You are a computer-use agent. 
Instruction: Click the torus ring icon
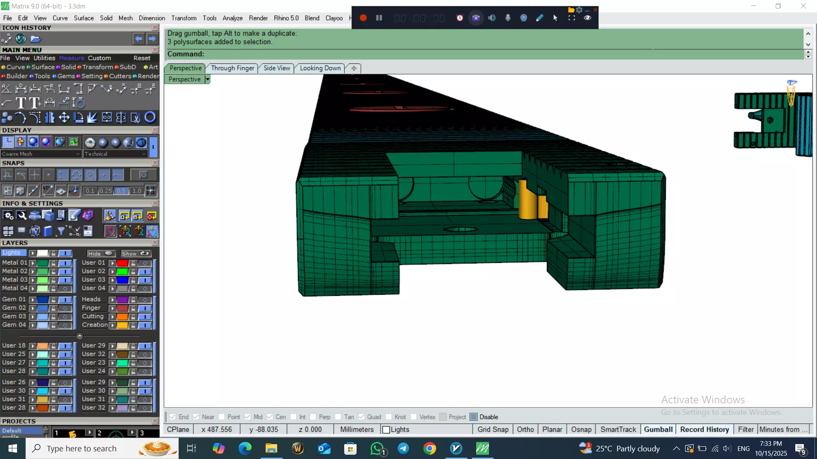[150, 117]
